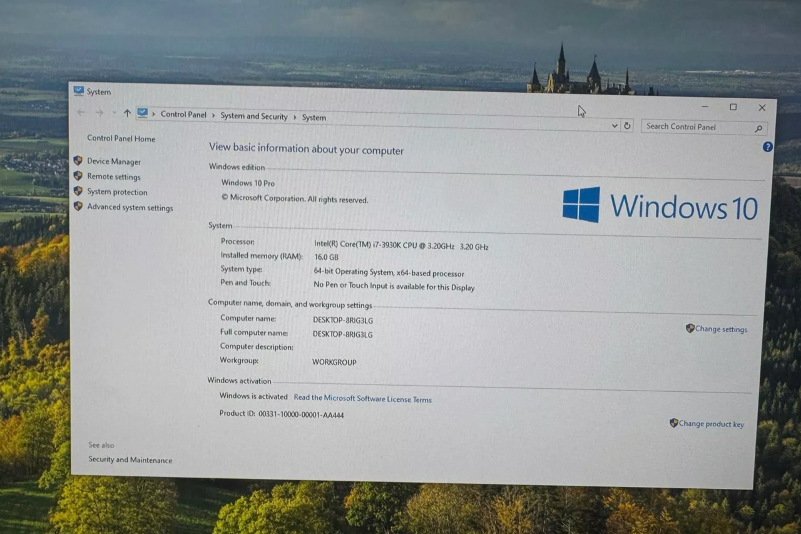Click Change settings for computer name
This screenshot has width=801, height=534.
(721, 329)
